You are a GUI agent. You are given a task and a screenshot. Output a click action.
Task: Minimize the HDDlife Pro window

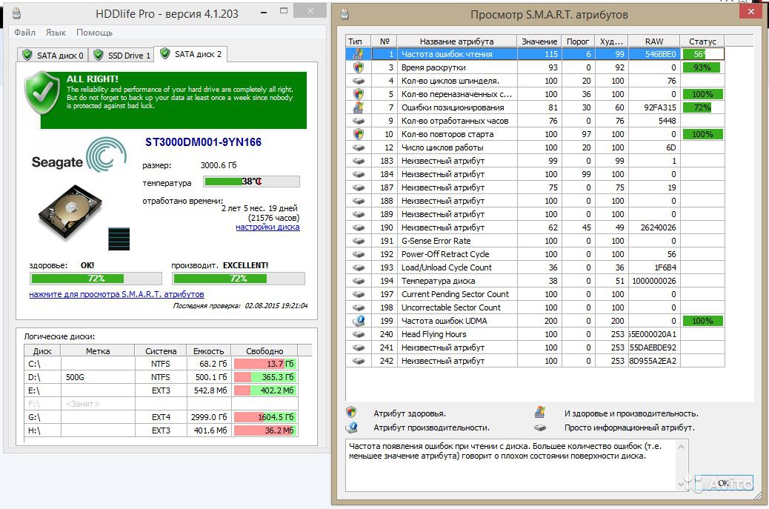point(264,12)
